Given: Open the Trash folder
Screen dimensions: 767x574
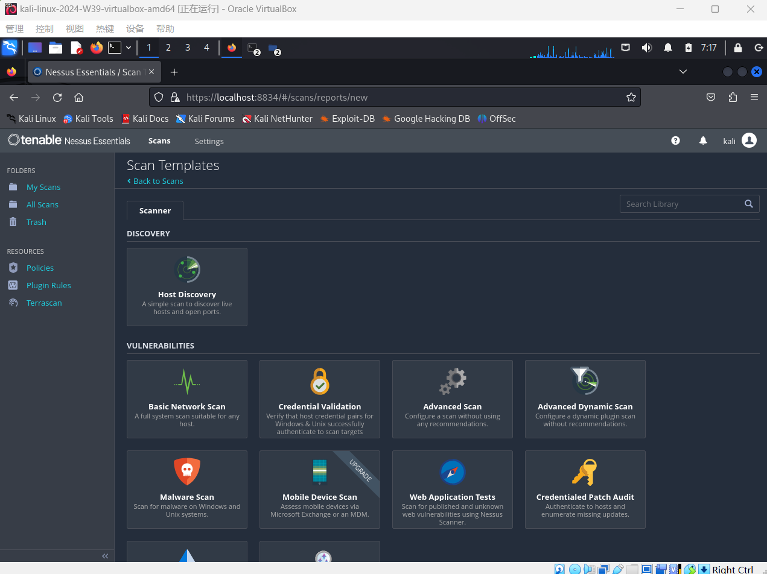Looking at the screenshot, I should coord(36,222).
